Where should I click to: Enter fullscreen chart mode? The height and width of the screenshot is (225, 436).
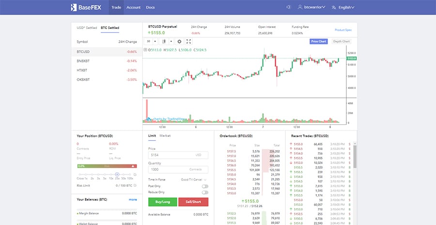[188, 42]
